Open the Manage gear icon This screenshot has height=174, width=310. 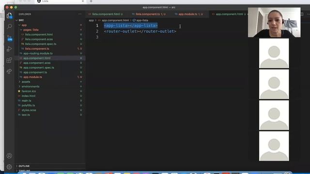9,167
